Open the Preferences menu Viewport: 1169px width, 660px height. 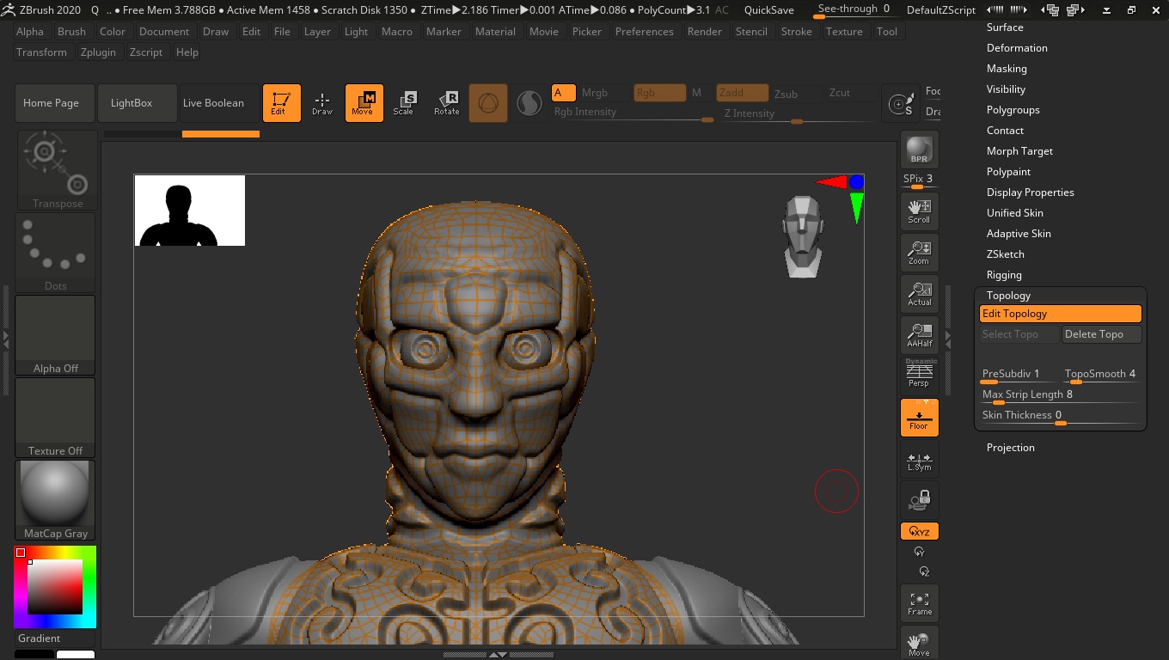point(644,31)
